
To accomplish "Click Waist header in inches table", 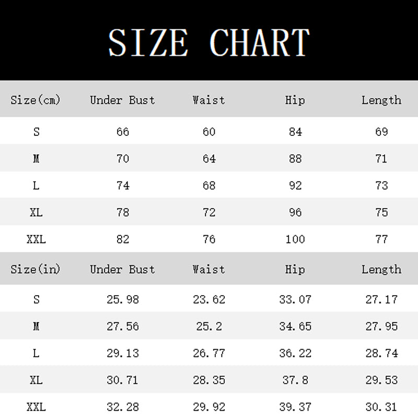I will point(208,269).
